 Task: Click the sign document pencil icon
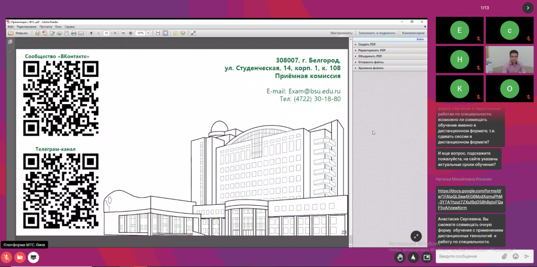point(52,33)
